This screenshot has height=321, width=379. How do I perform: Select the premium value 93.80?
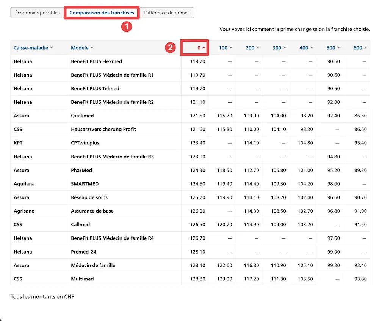pyautogui.click(x=361, y=279)
